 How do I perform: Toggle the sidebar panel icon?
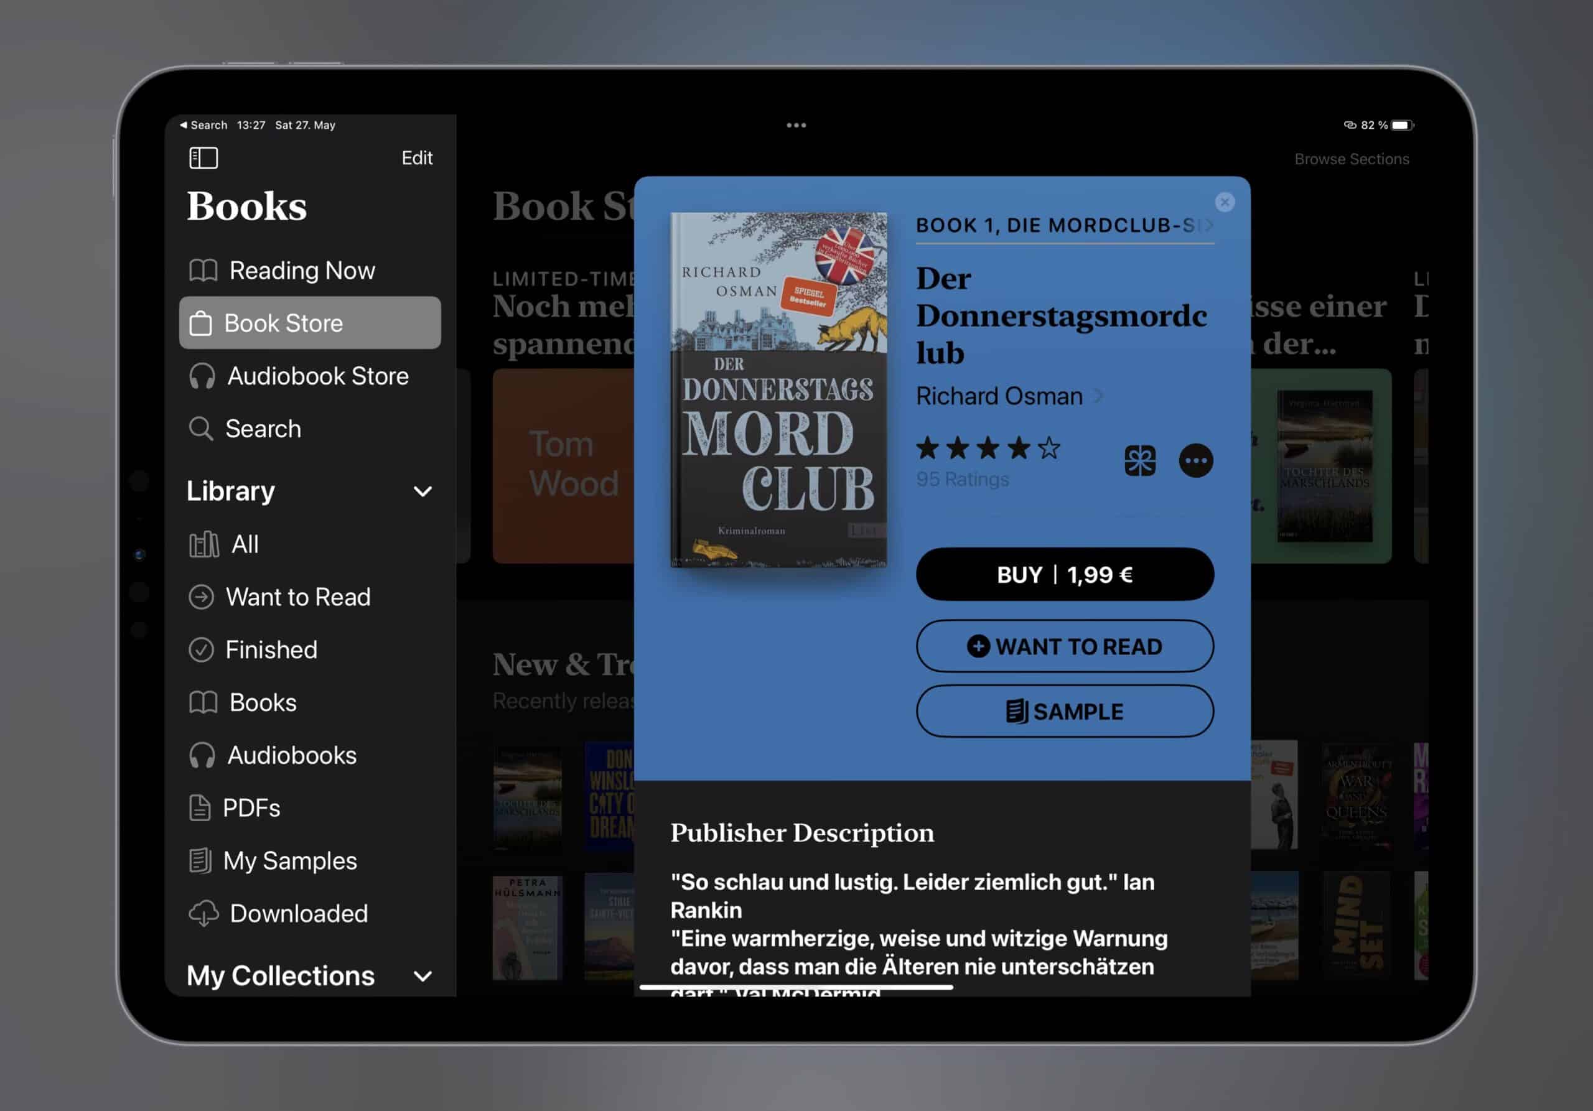pos(203,158)
